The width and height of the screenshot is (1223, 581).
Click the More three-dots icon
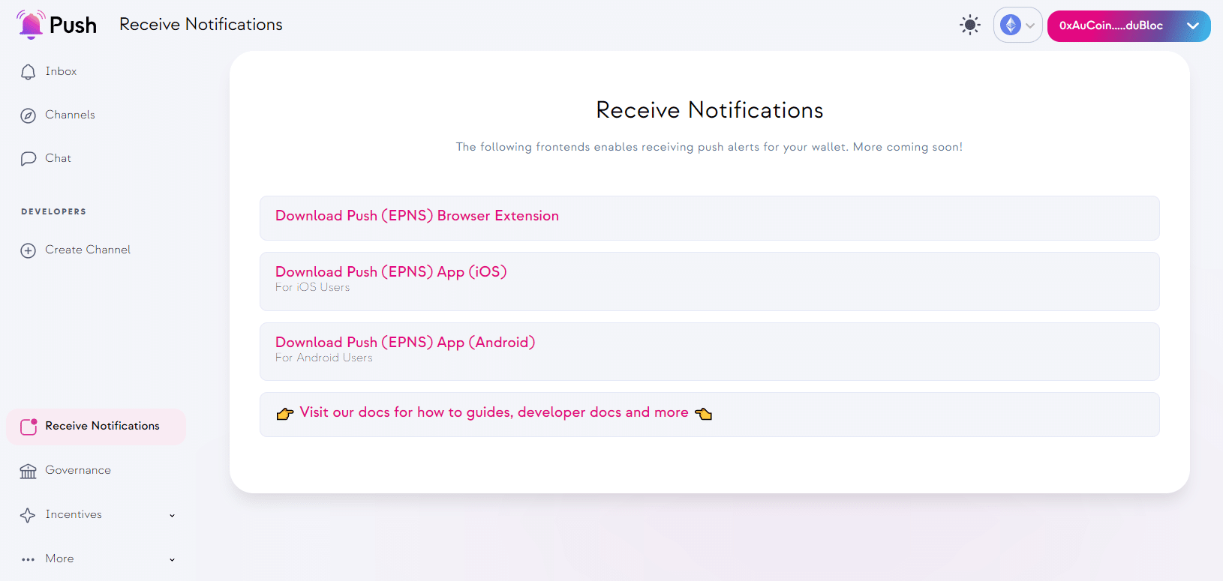29,559
